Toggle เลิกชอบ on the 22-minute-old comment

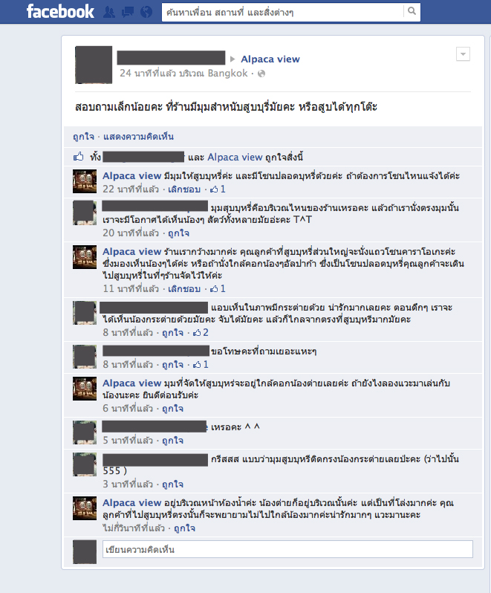(184, 189)
